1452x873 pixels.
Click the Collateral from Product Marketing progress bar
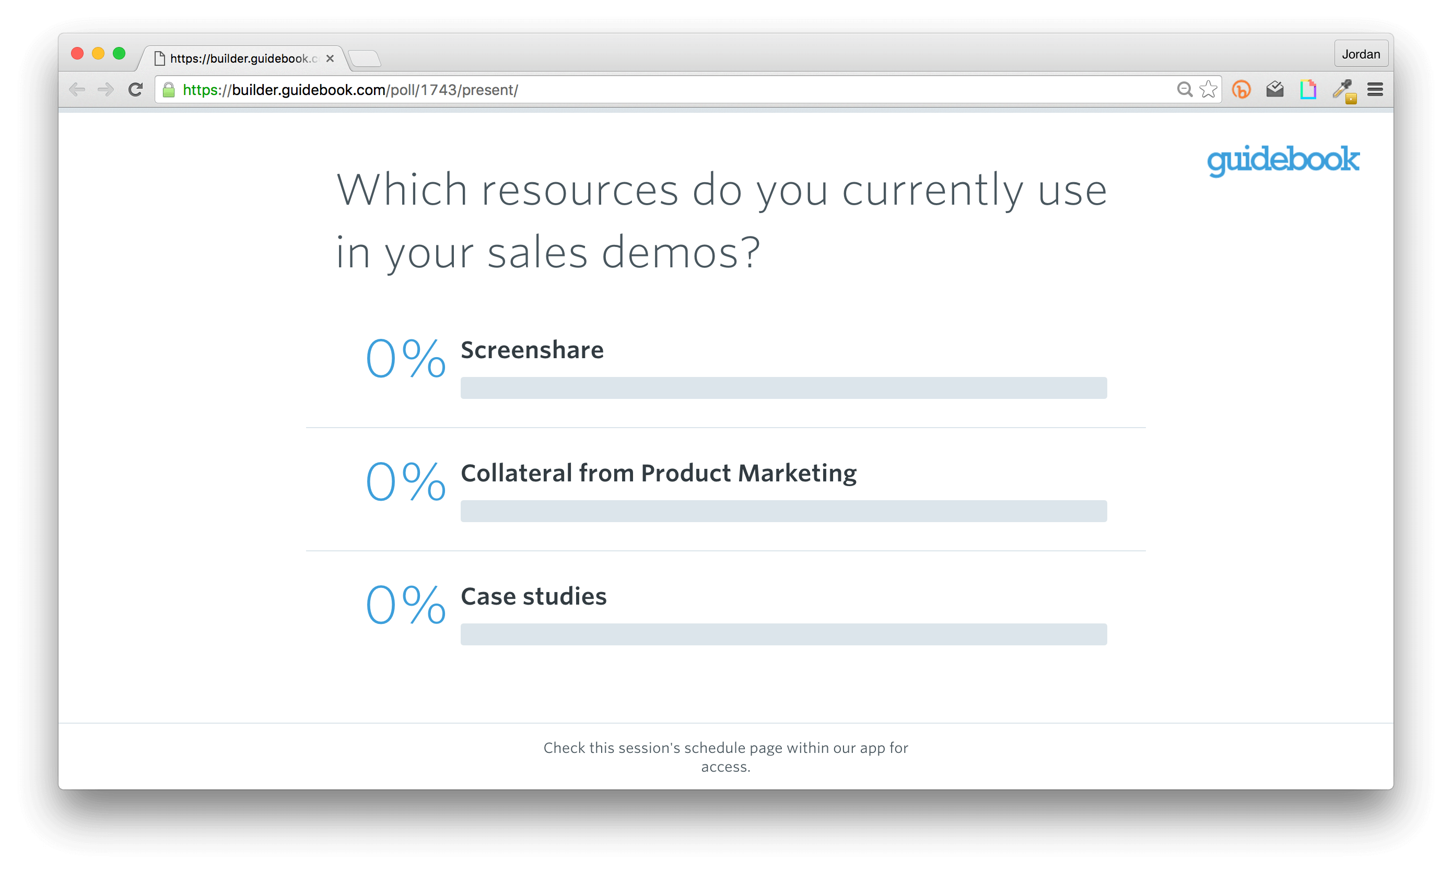click(x=783, y=511)
